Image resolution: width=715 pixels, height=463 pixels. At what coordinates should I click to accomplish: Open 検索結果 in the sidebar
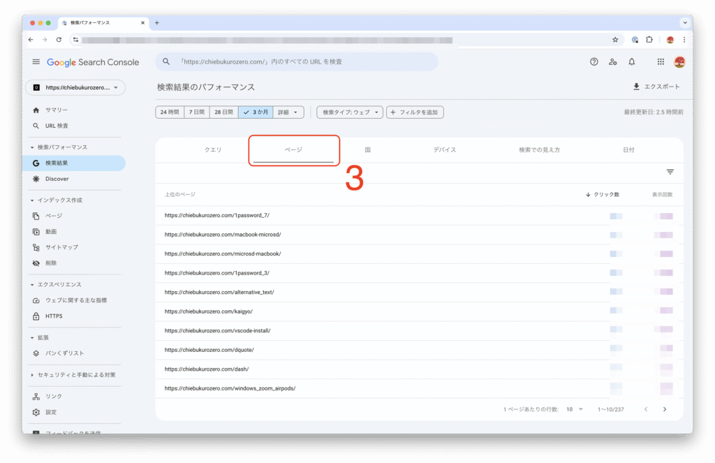click(74, 163)
